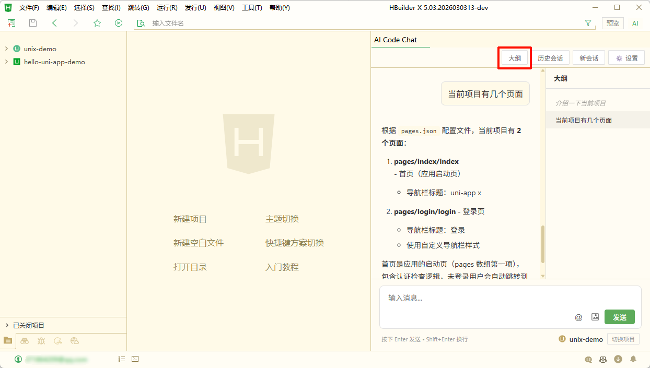
Task: Click the image attachment icon in chat
Action: pos(595,317)
